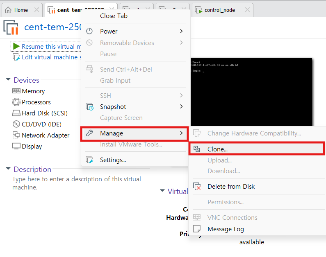
Task: Select Display device entry
Action: [32, 146]
